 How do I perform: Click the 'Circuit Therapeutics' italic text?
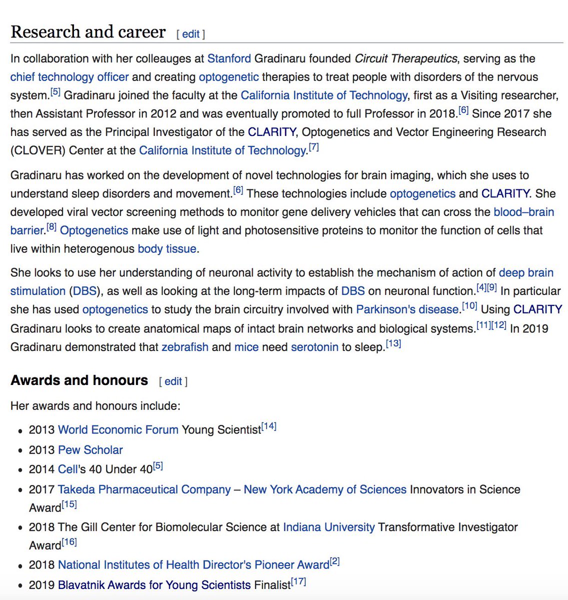405,58
